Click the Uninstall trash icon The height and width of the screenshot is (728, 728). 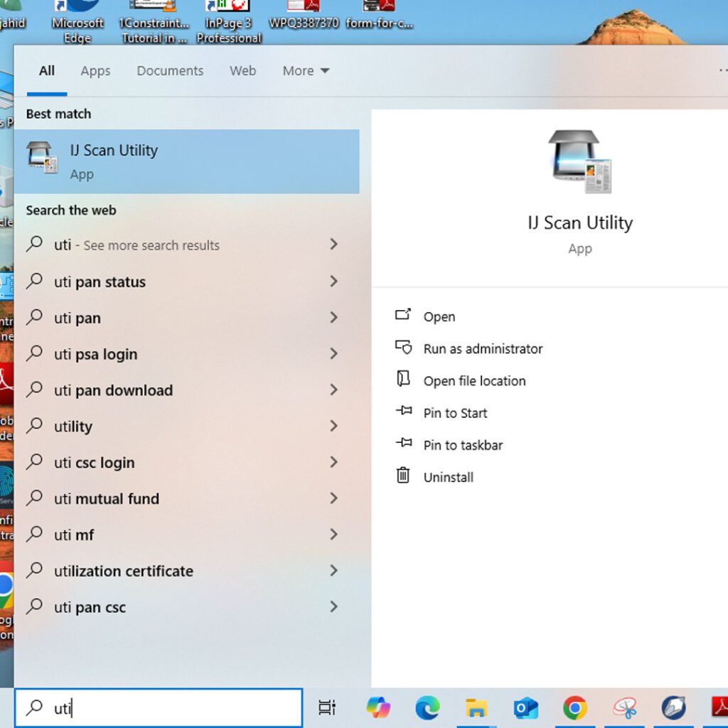403,476
